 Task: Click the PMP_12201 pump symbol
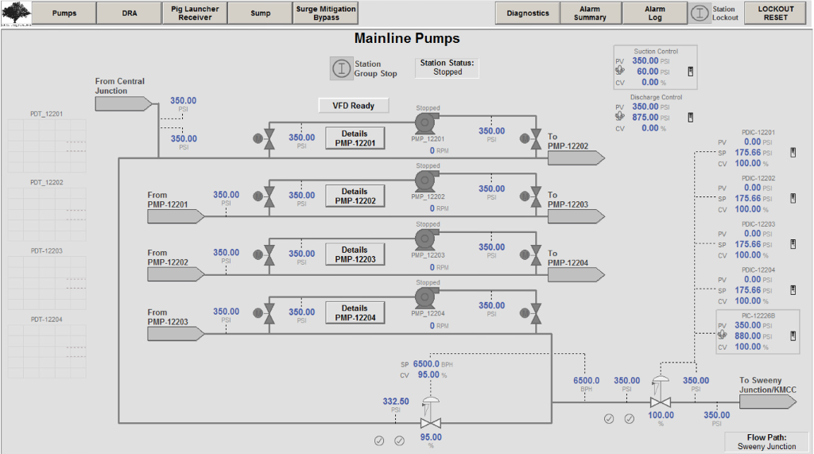click(428, 123)
